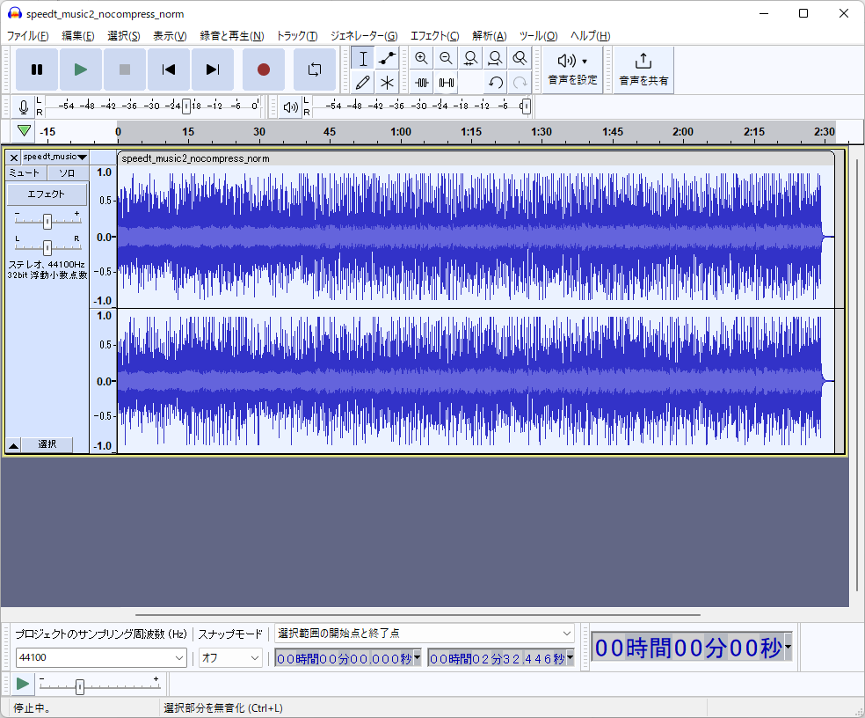Click the Undo arrow icon
The height and width of the screenshot is (718, 865).
tap(496, 83)
